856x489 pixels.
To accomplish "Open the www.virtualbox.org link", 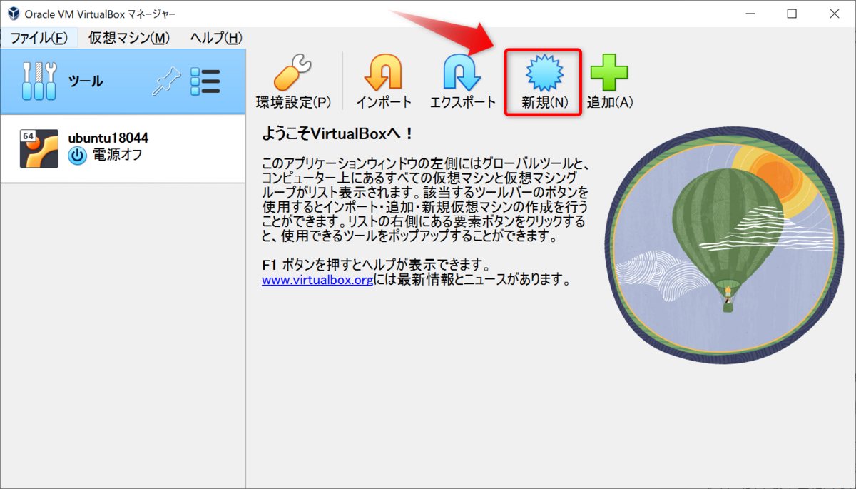I will coord(317,280).
